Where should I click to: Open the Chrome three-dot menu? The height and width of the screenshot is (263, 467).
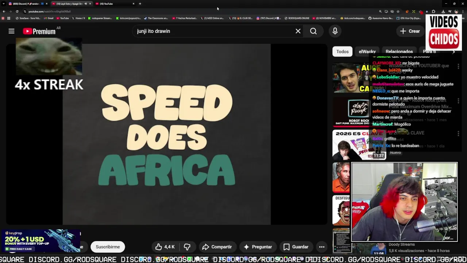coord(463,11)
